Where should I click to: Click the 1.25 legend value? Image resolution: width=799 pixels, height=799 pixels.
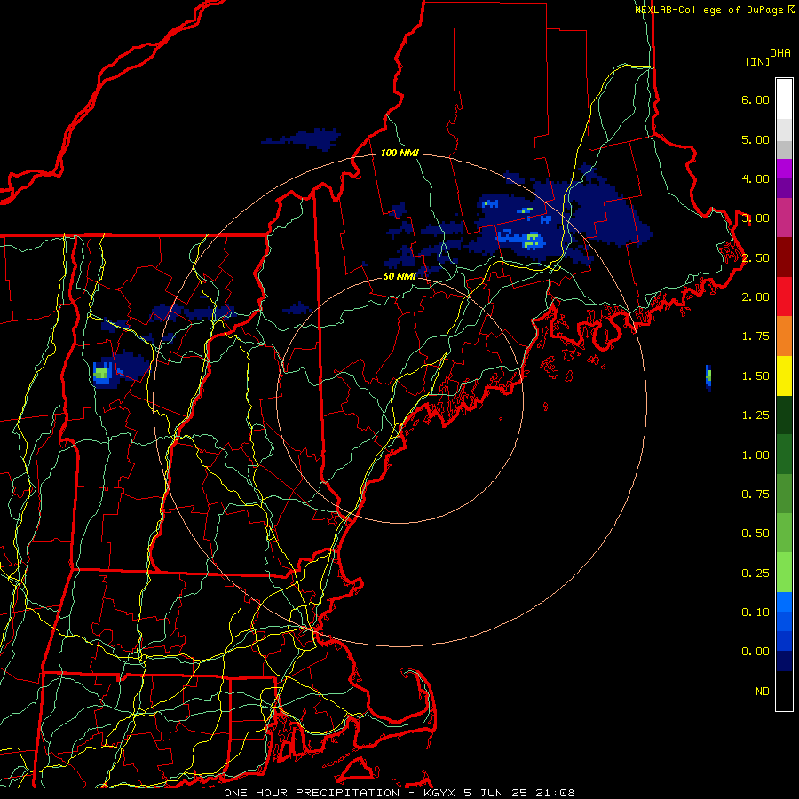click(x=755, y=415)
